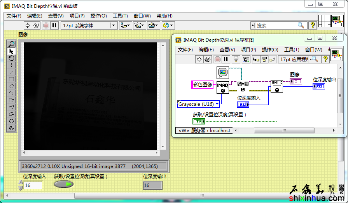Image resolution: width=348 pixels, height=203 pixels.
Task: Click Run arrow on front panel toolbar
Action: point(28,25)
